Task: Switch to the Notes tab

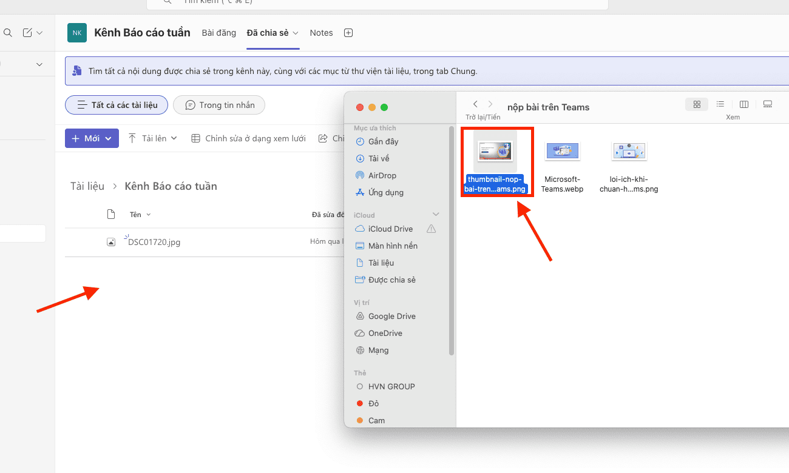Action: pyautogui.click(x=321, y=33)
